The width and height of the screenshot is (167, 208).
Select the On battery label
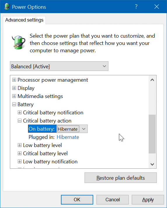click(x=42, y=129)
